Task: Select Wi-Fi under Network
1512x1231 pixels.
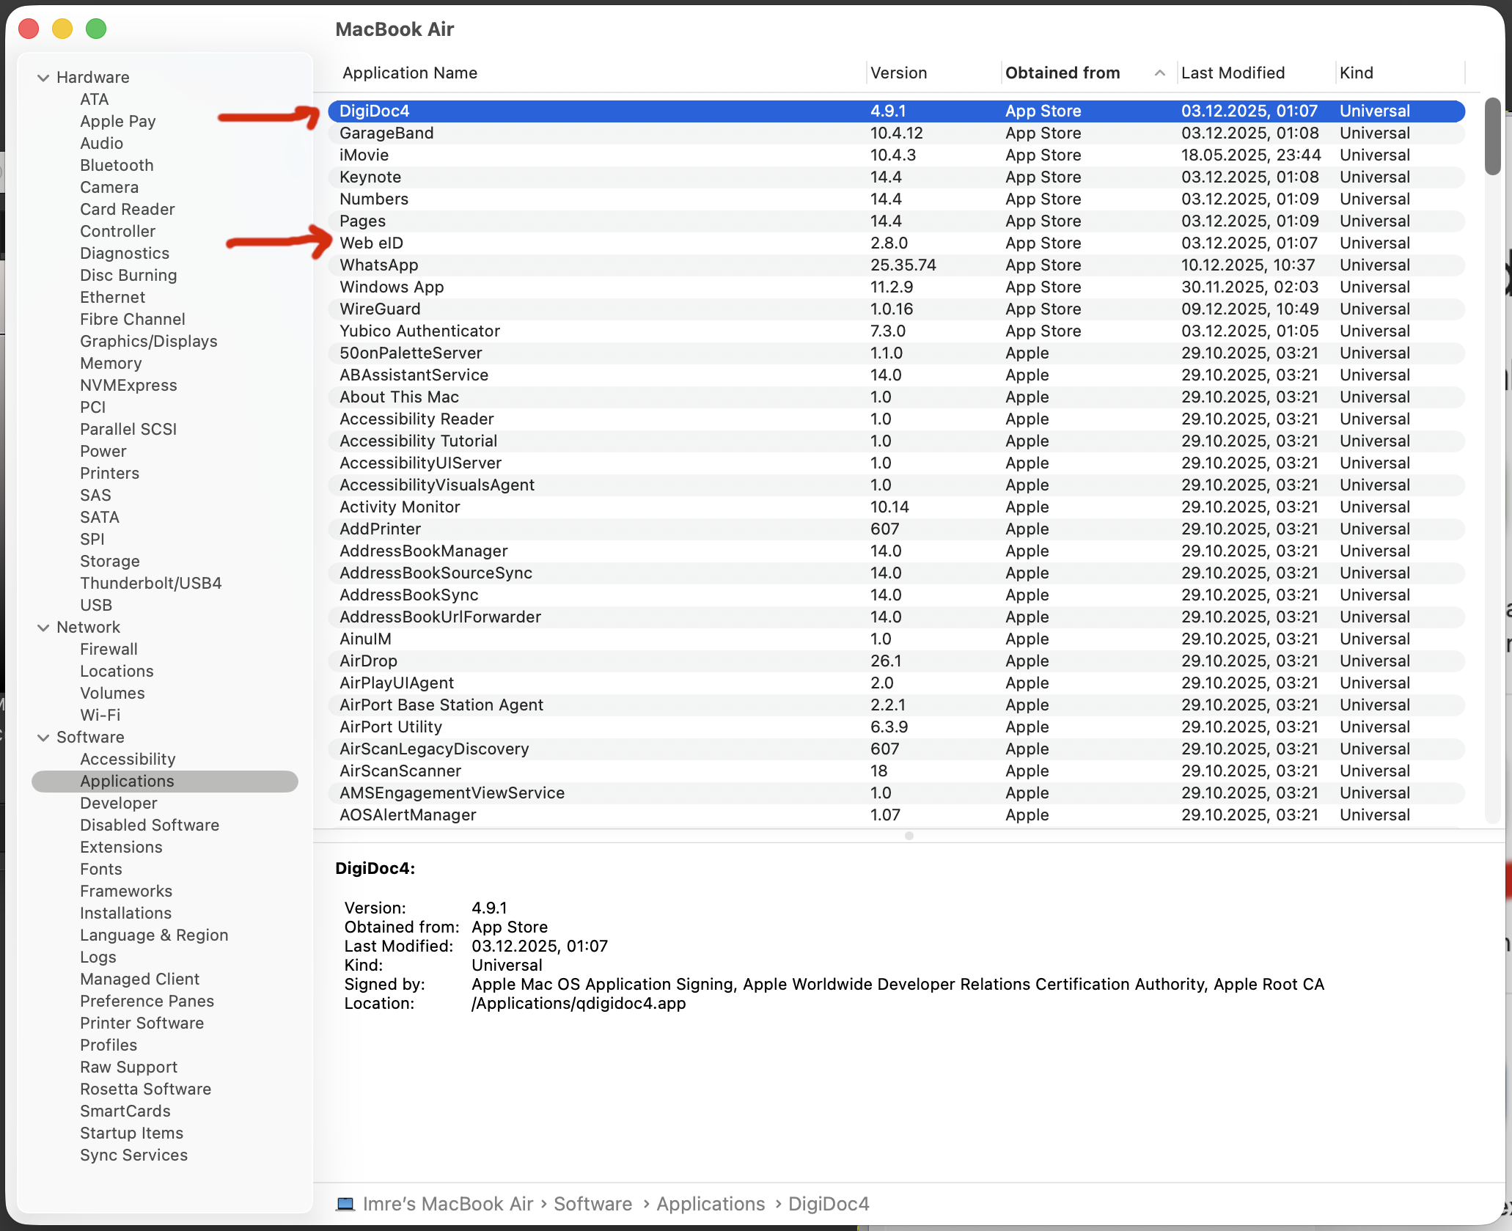Action: (x=100, y=715)
